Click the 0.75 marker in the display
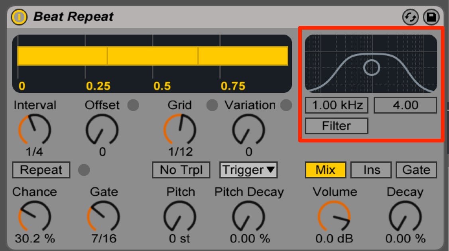The height and width of the screenshot is (251, 449). tap(233, 86)
